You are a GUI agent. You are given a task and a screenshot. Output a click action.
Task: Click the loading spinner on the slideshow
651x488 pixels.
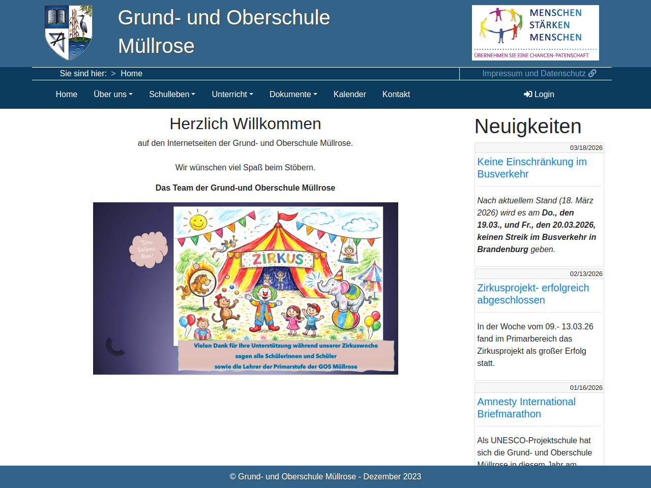coord(116,346)
